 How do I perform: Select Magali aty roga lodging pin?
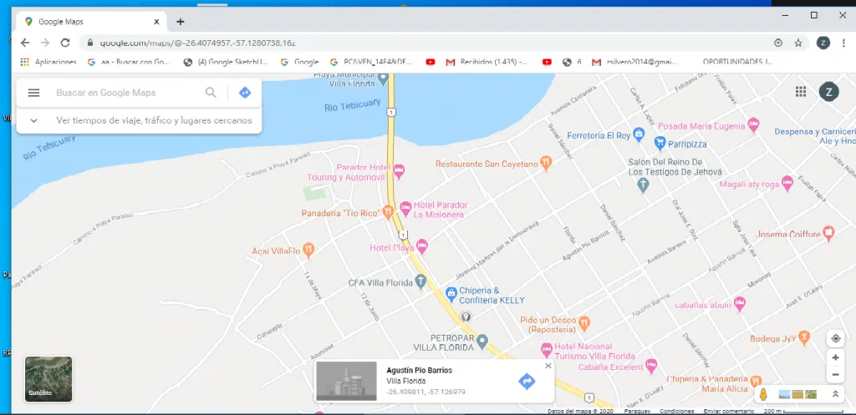tap(787, 183)
